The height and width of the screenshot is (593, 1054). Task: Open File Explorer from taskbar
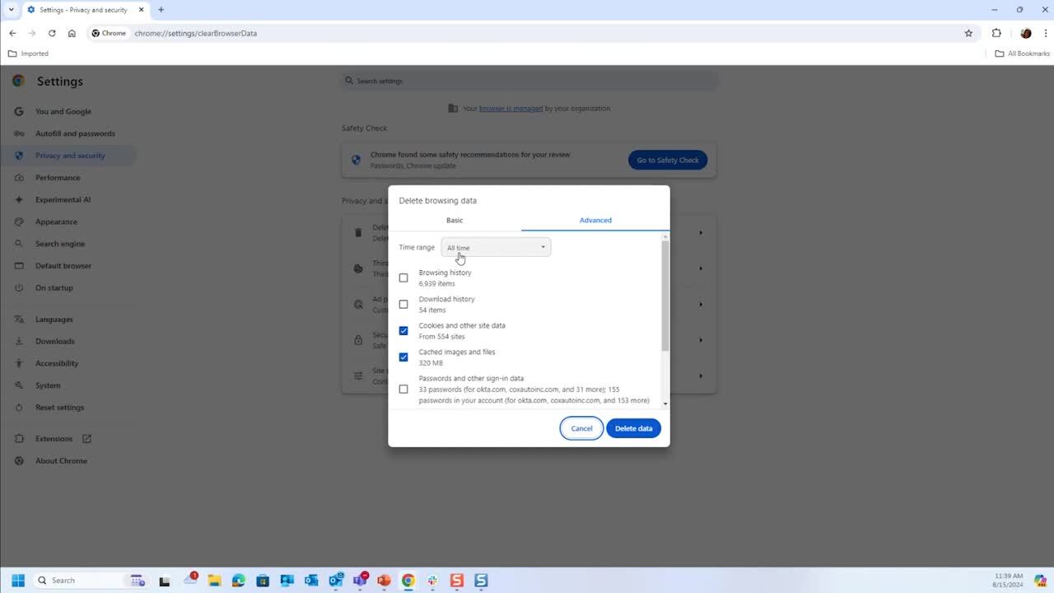pos(214,581)
